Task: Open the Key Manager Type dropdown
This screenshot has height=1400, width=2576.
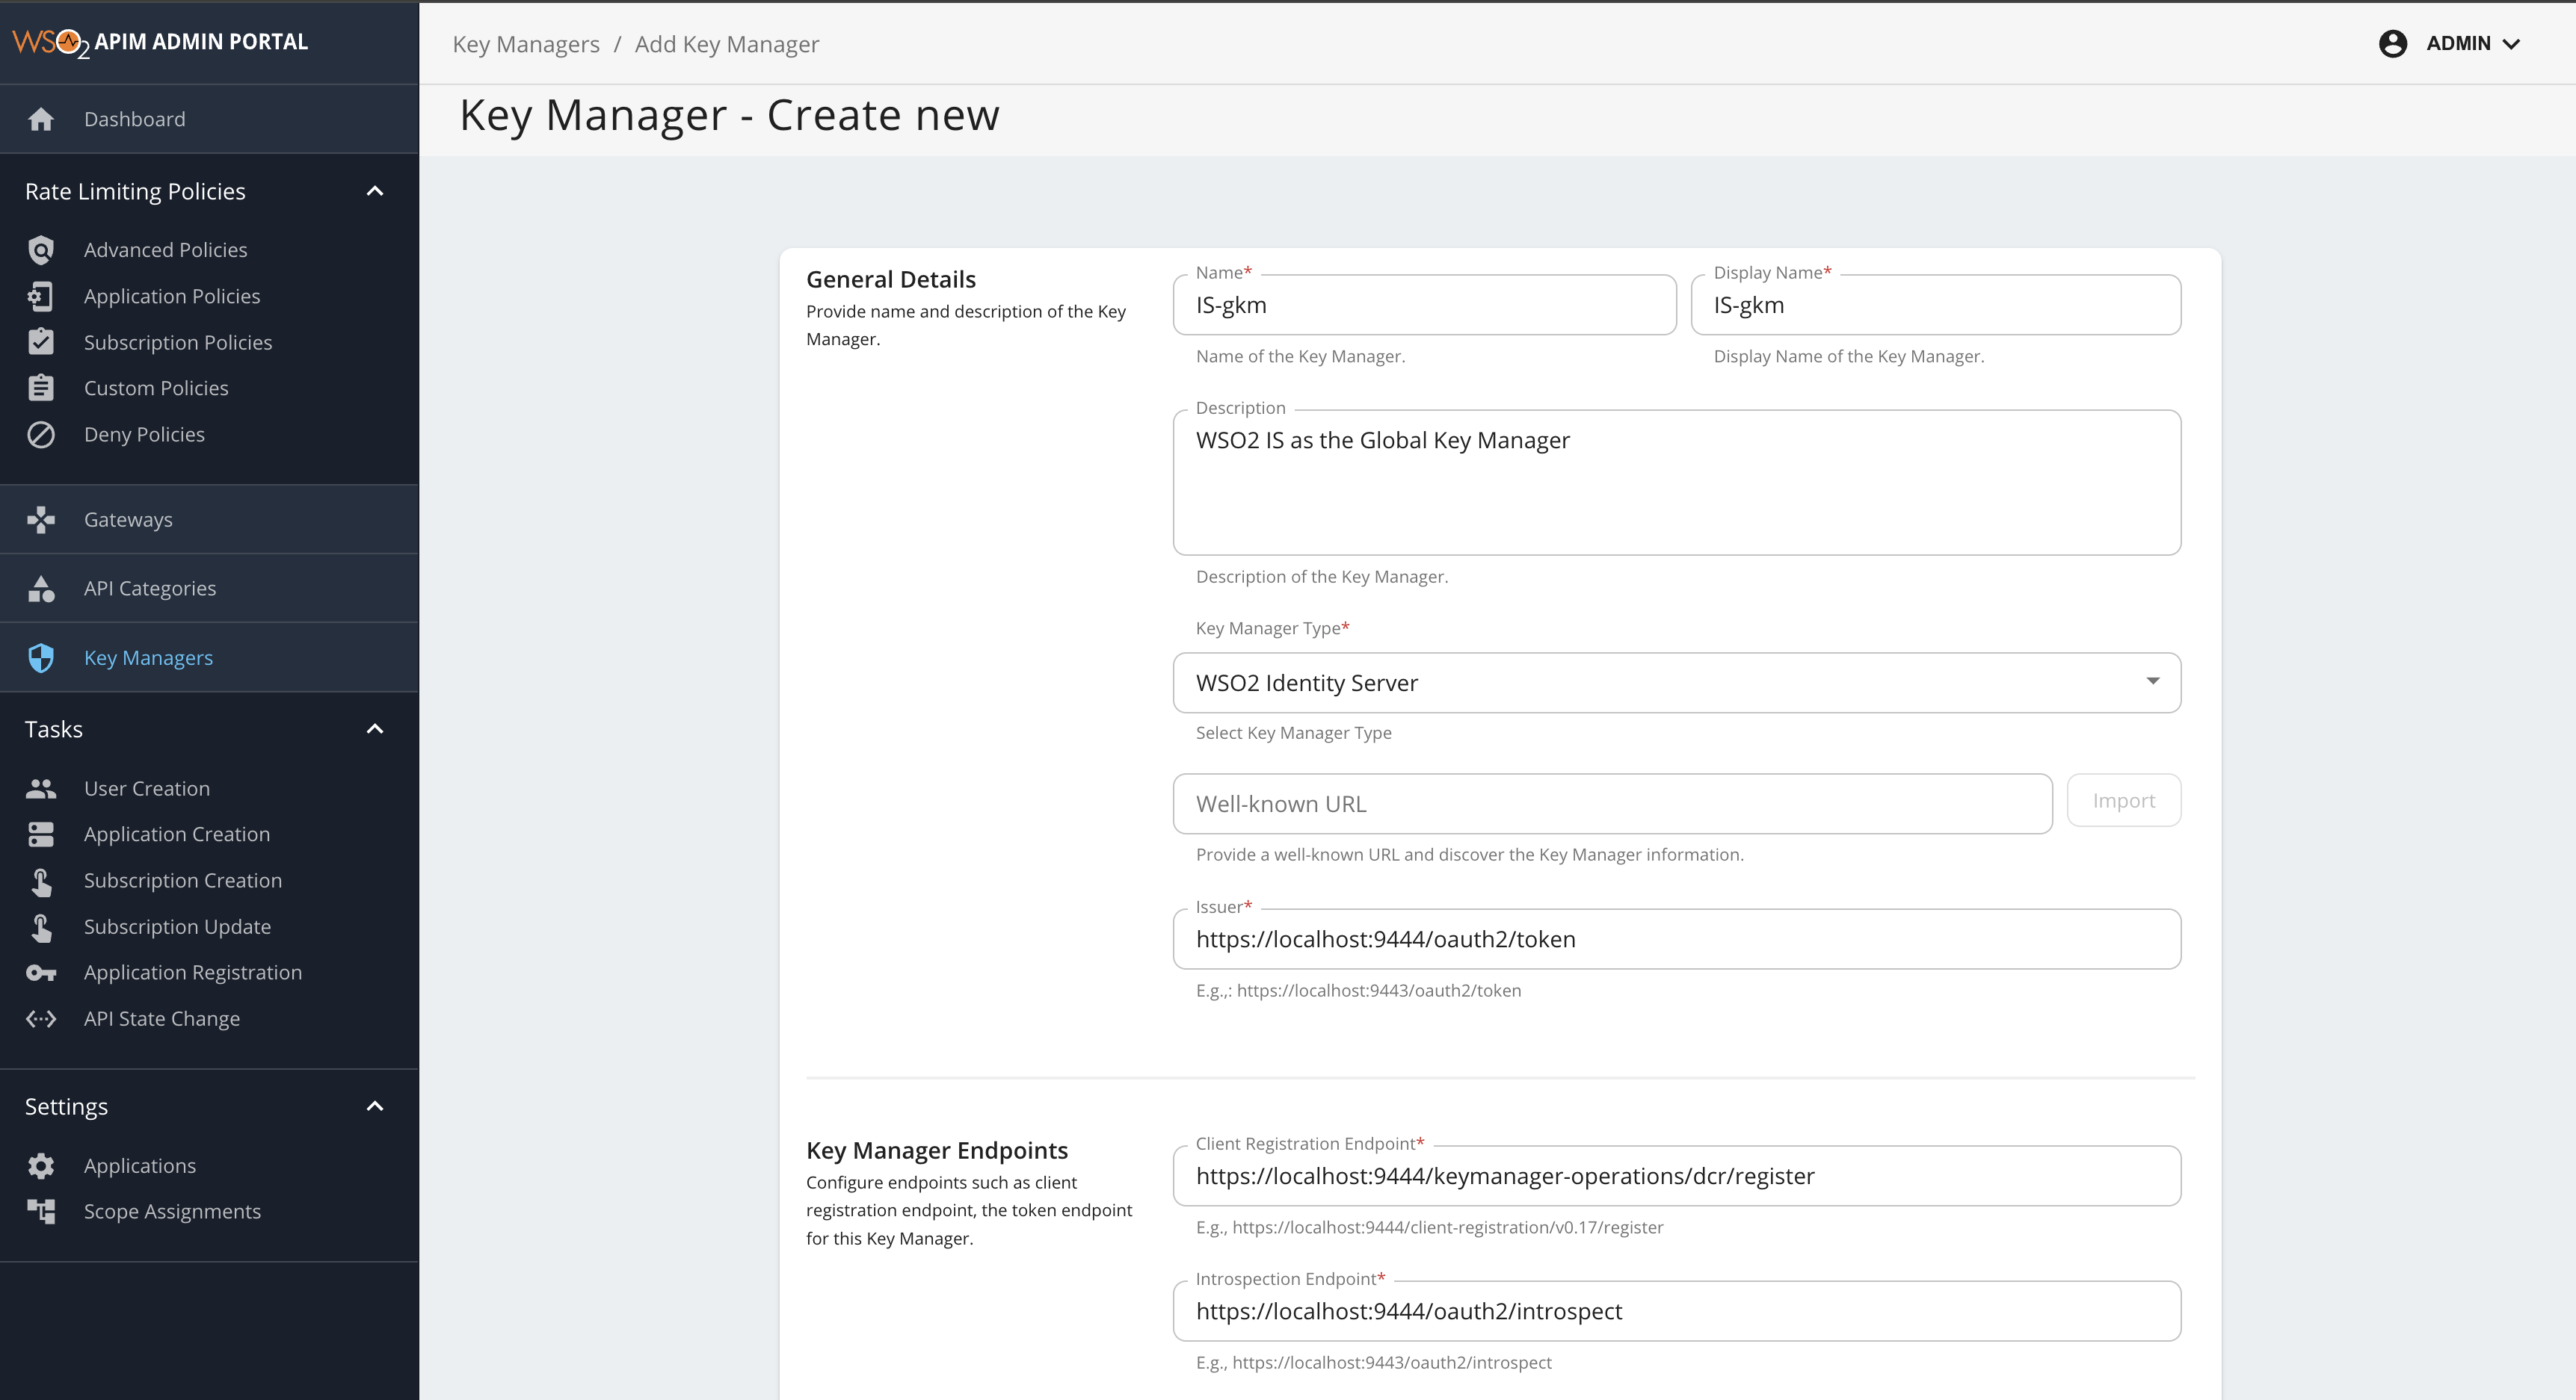Action: 1676,683
